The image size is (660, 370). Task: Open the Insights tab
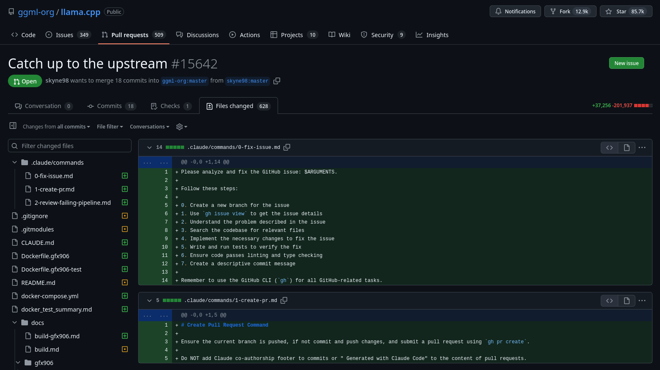pos(432,35)
